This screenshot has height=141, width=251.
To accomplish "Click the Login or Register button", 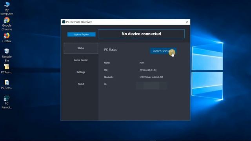I will tap(82, 34).
